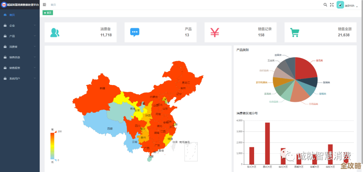Click the 南海诸岛 inset map box
Screen dimensions: 363x172
click(x=191, y=151)
